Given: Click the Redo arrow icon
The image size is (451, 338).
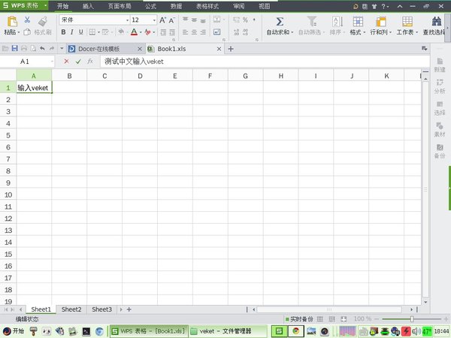Looking at the screenshot, I should click(52, 49).
